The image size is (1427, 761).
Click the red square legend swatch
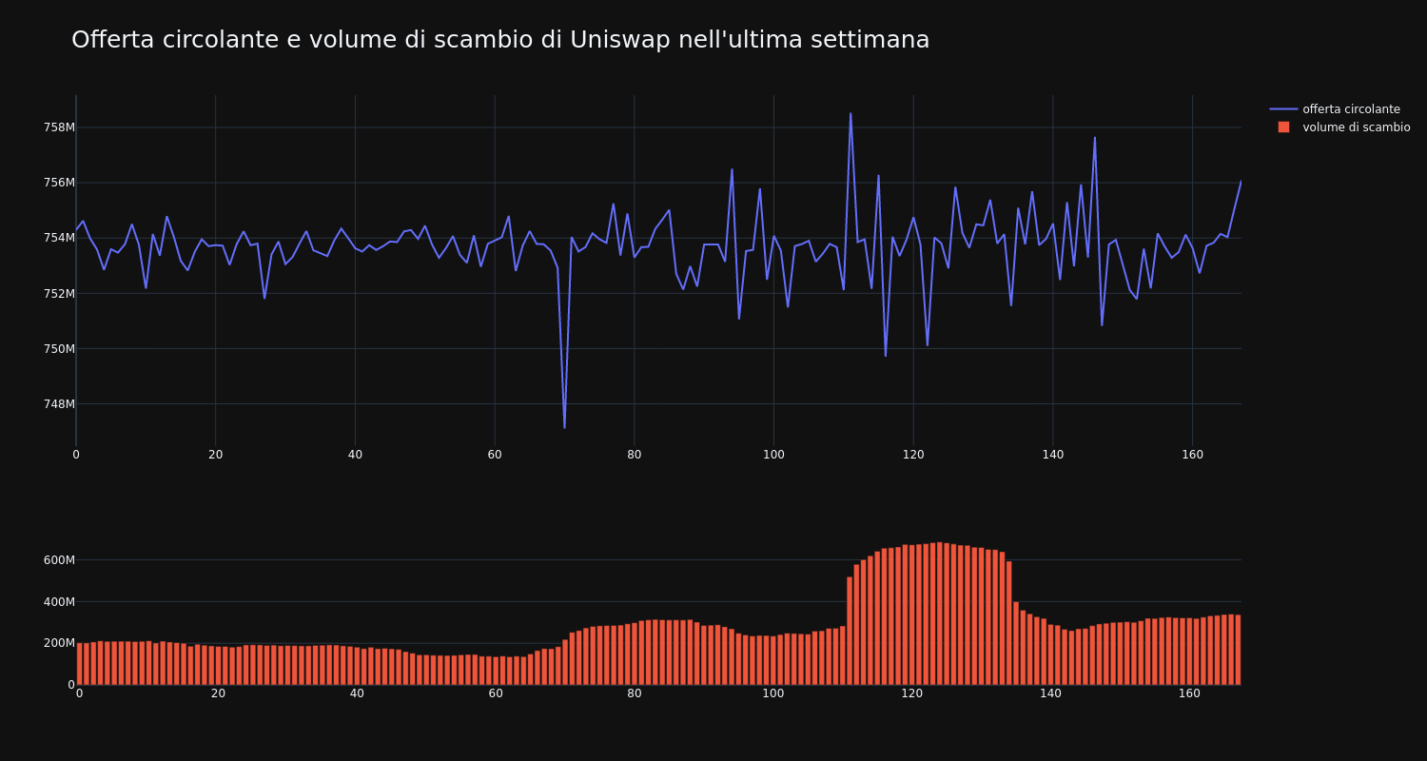[1283, 127]
